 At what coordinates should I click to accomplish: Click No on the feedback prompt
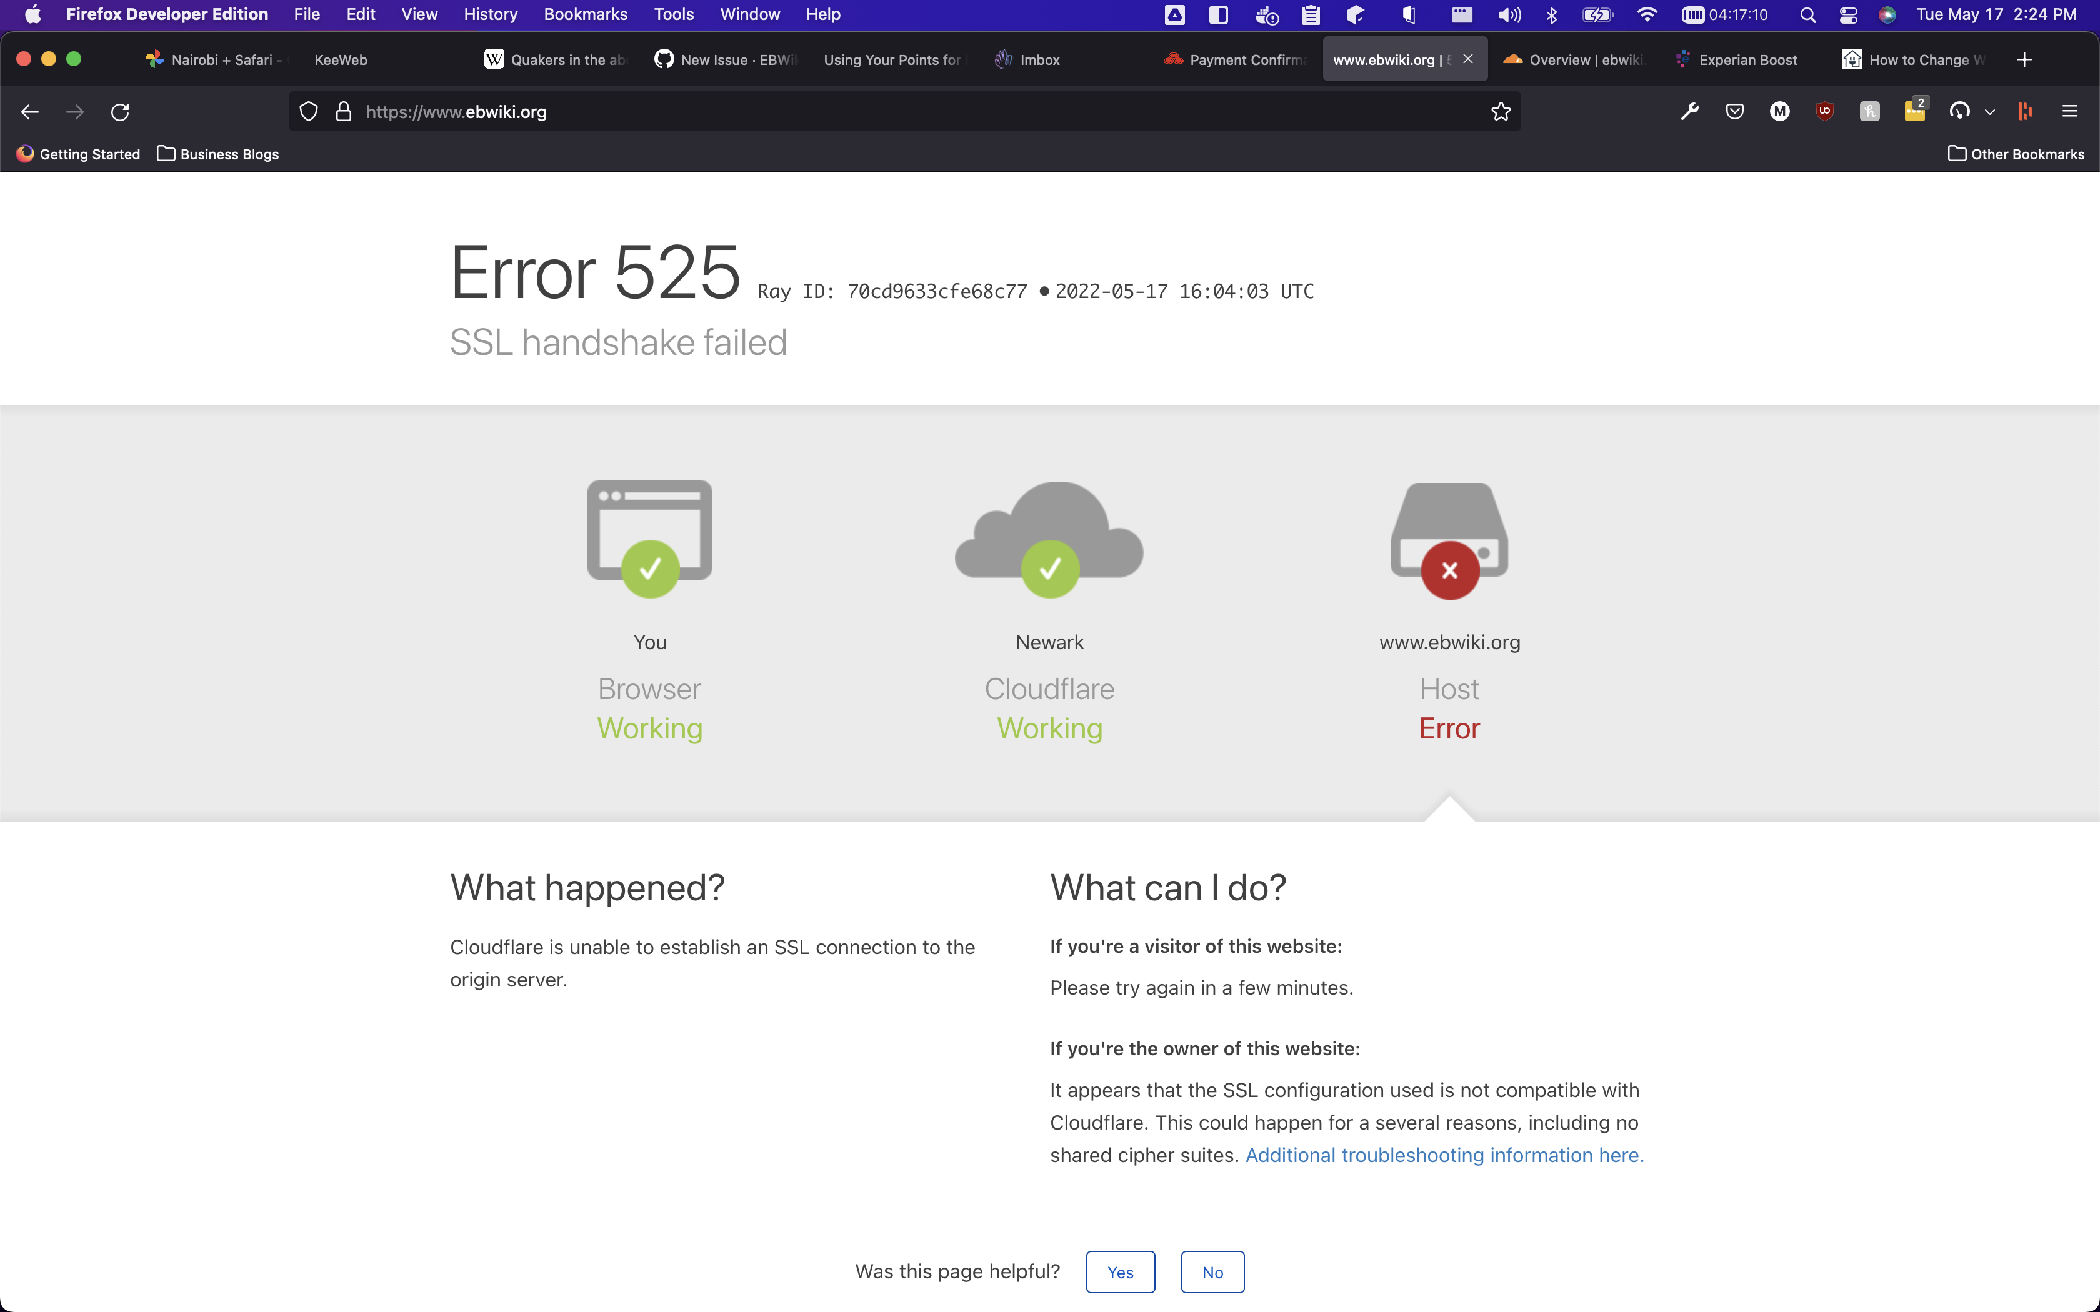[1212, 1271]
